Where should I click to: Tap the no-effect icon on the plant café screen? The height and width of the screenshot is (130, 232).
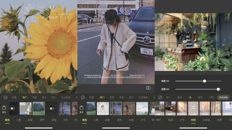point(160,97)
